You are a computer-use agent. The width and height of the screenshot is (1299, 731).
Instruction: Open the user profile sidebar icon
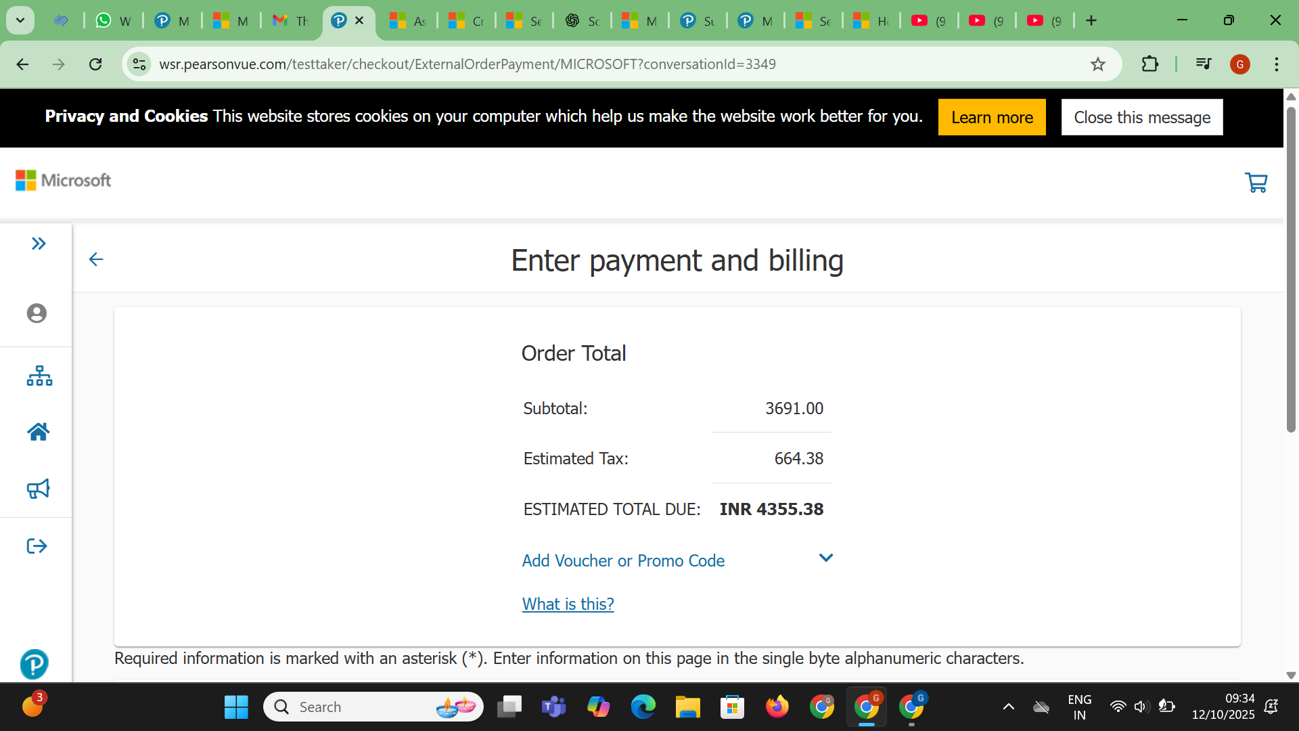(37, 313)
